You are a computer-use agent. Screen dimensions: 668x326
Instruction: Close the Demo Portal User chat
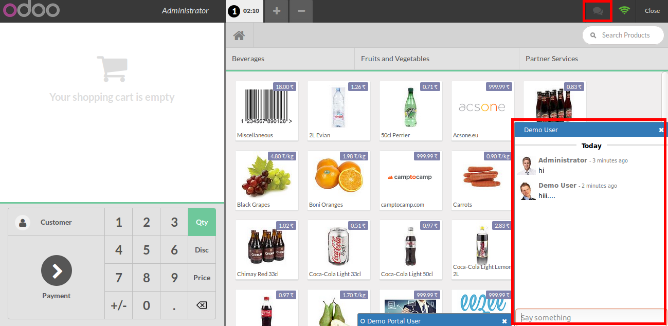tap(504, 321)
